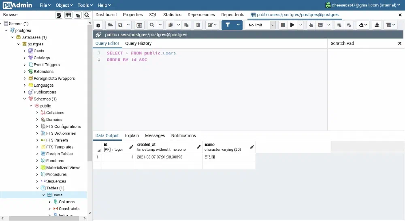The height and width of the screenshot is (221, 405).
Task: Click the Paste rows icon
Action: (186, 25)
